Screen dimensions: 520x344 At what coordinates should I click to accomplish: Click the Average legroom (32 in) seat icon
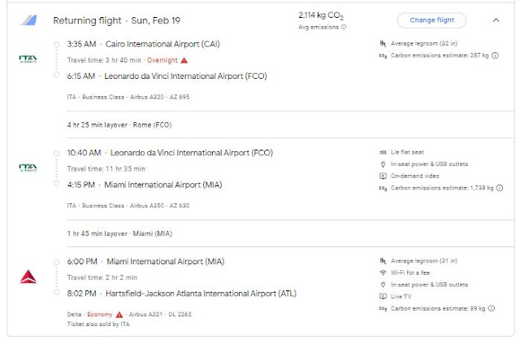click(x=383, y=43)
